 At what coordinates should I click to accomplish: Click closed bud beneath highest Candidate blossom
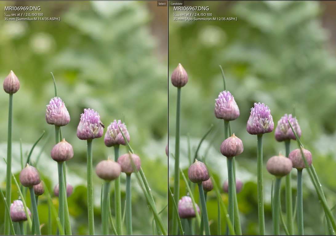[x=232, y=146]
